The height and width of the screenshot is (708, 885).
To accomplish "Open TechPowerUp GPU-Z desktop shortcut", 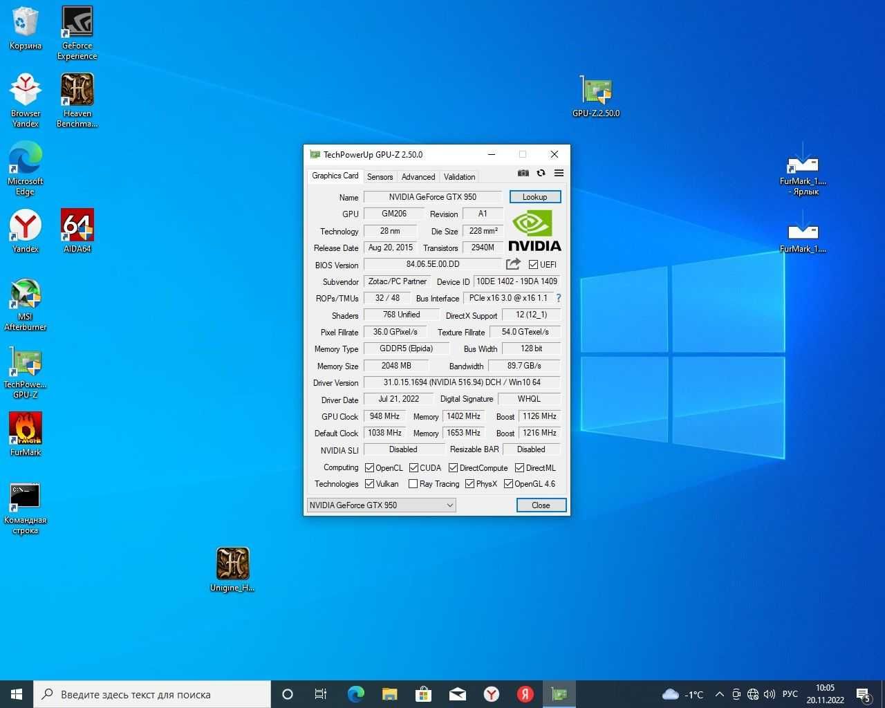I will click(x=26, y=372).
